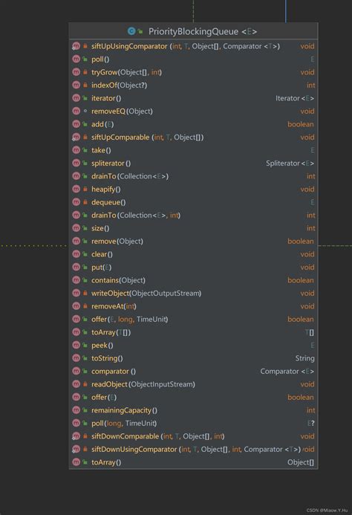Click the Comparator<E> return type of comparator()

click(x=287, y=371)
